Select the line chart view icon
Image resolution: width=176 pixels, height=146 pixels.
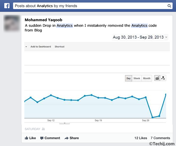click(x=157, y=78)
